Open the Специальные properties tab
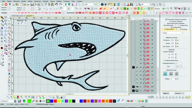 coord(176,27)
